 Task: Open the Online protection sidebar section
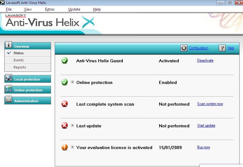[28, 90]
